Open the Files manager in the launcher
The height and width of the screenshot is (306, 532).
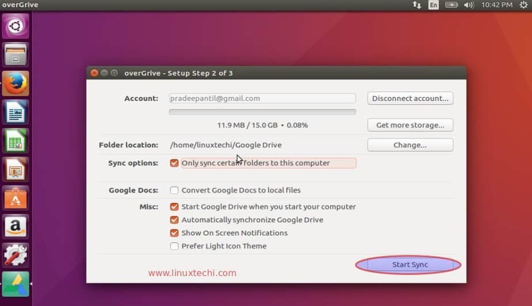point(16,55)
